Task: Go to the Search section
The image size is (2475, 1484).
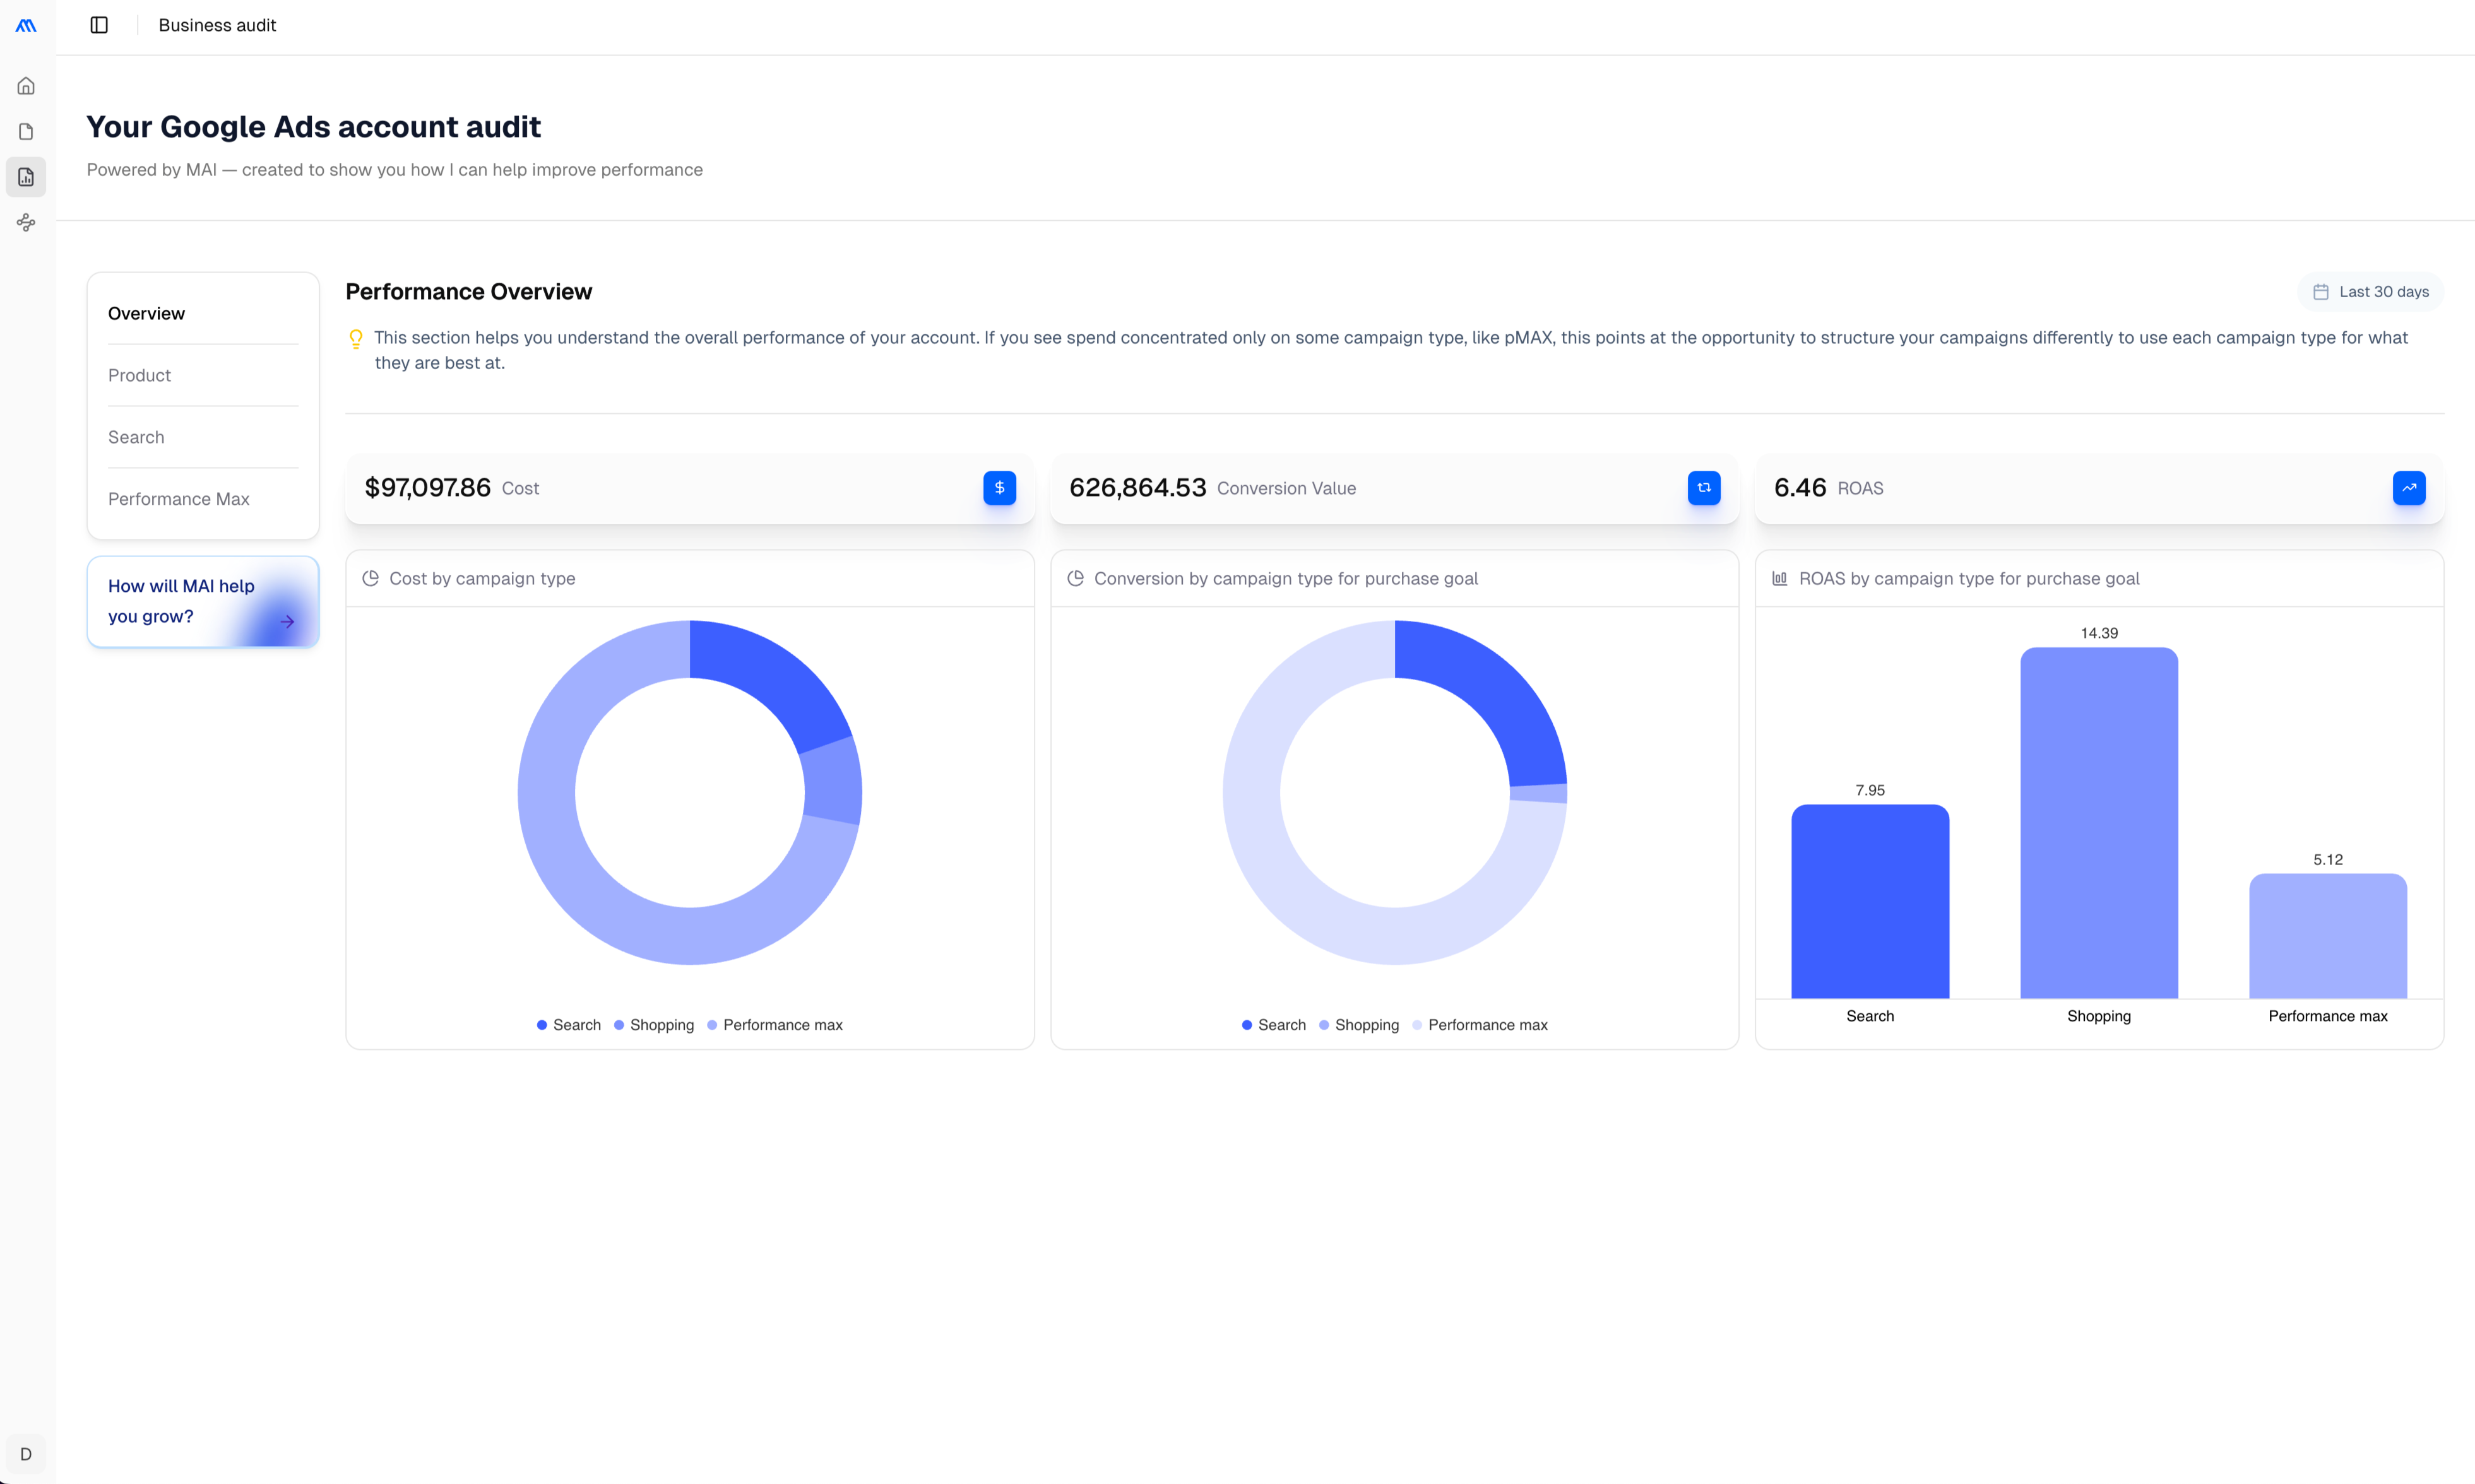Action: click(x=136, y=437)
